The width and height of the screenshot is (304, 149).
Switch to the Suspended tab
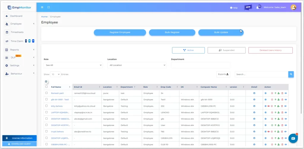226,50
